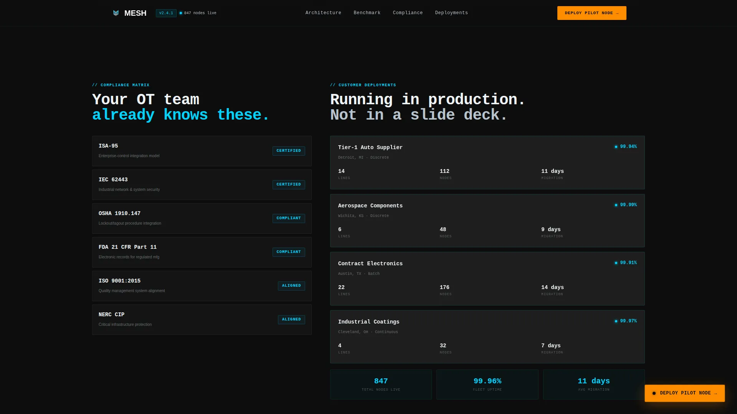Click the CERTIFIED badge for IEC 62443
This screenshot has width=737, height=414.
point(289,184)
